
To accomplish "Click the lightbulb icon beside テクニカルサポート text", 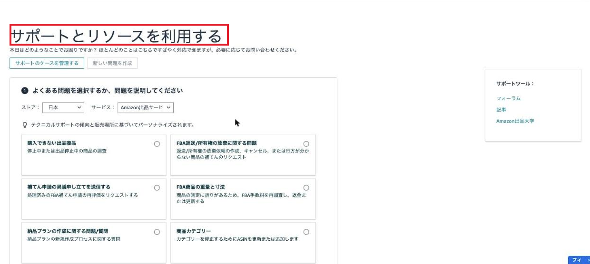I will point(25,125).
